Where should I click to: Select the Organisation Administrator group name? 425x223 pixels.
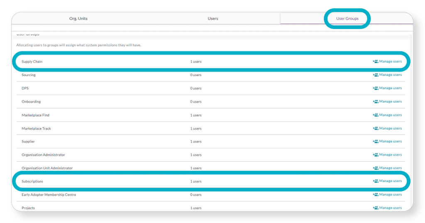point(43,155)
